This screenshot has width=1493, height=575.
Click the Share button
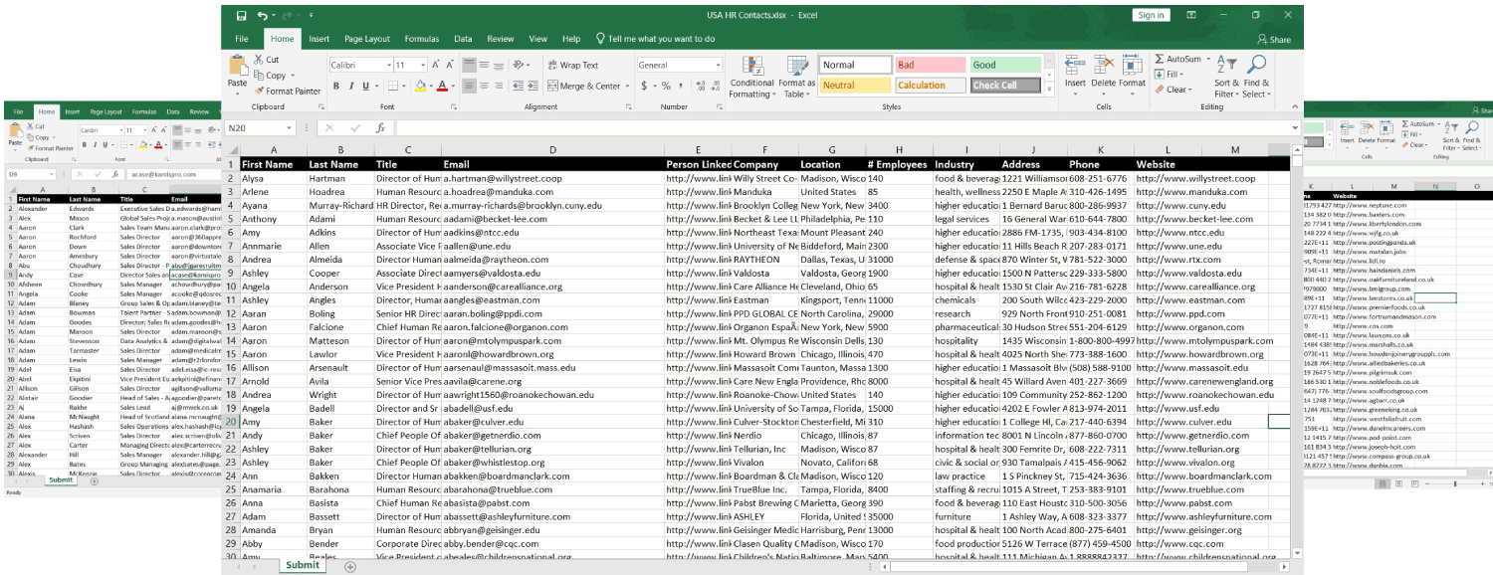click(1274, 40)
